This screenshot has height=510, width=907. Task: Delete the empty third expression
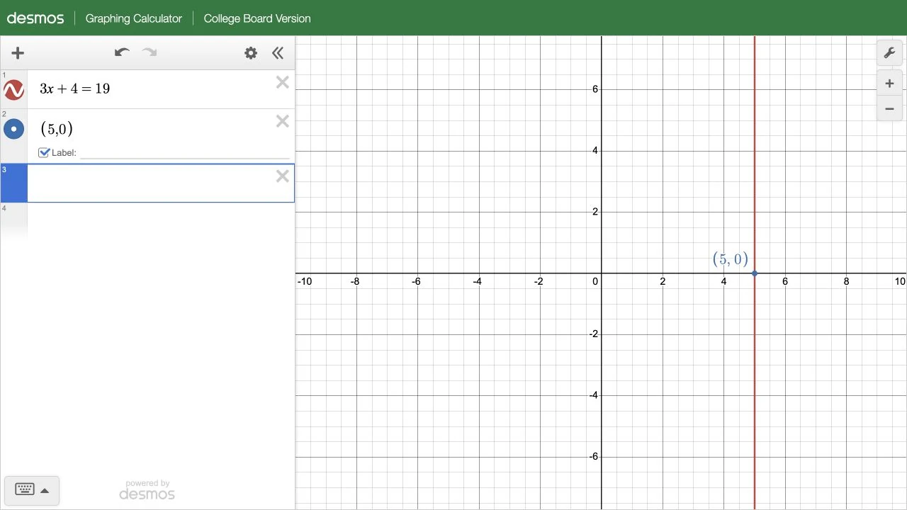tap(283, 176)
